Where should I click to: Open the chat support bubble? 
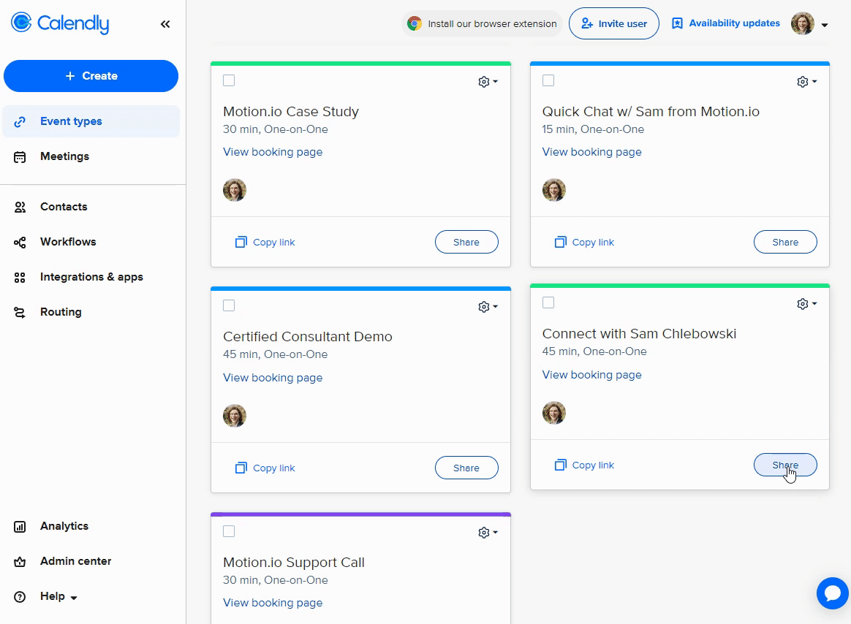(832, 593)
